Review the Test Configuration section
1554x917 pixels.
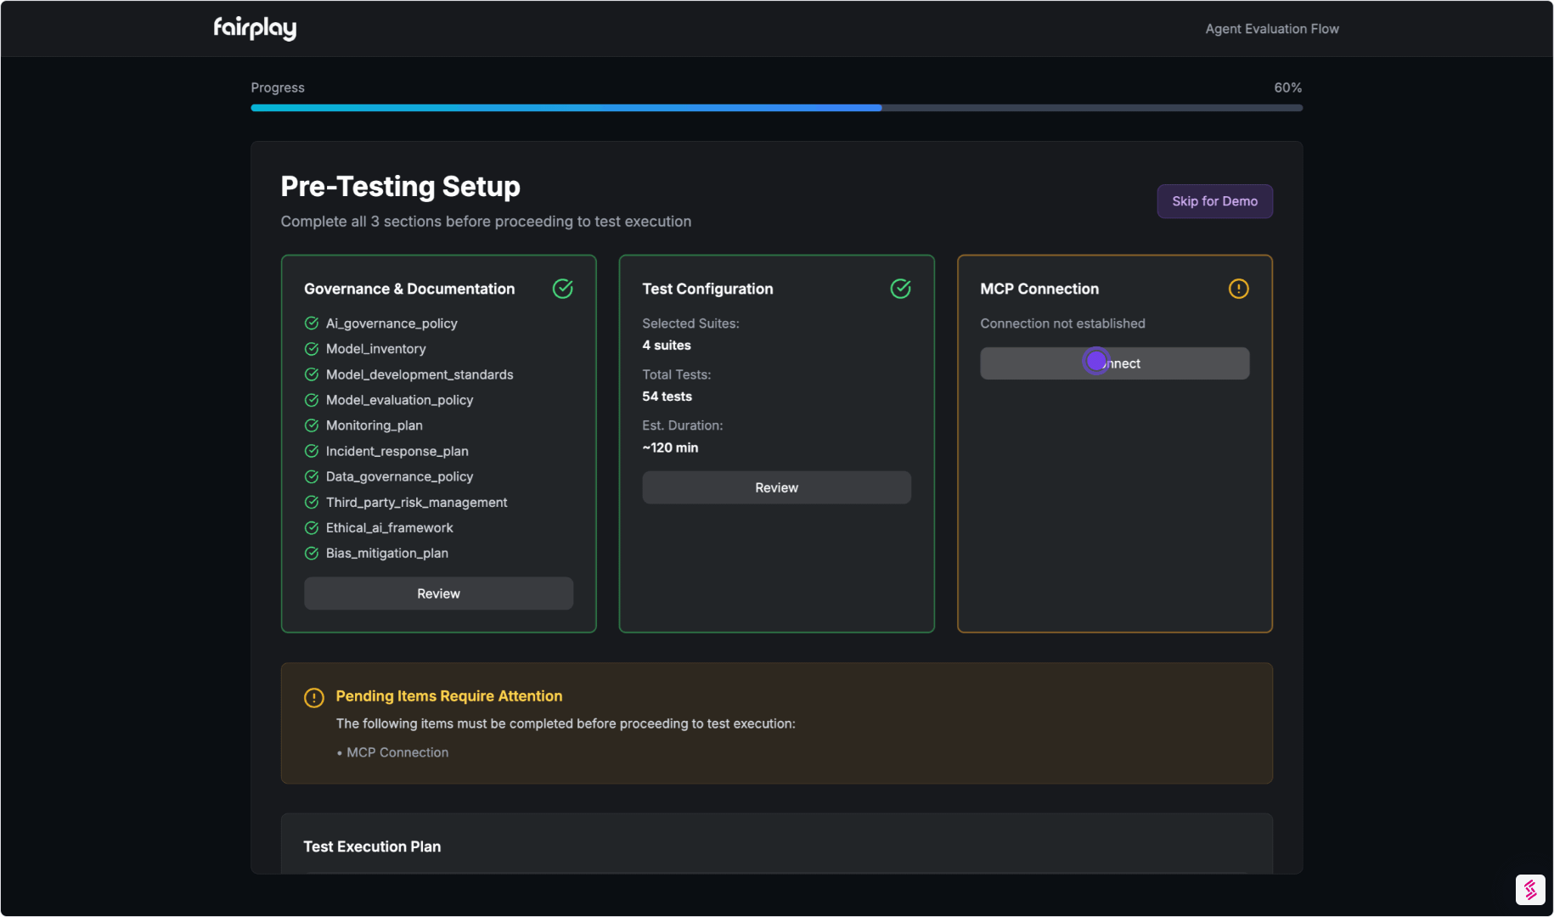776,487
